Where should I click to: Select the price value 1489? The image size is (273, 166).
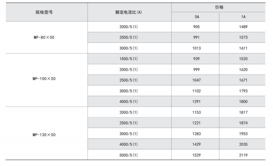[x=243, y=27]
